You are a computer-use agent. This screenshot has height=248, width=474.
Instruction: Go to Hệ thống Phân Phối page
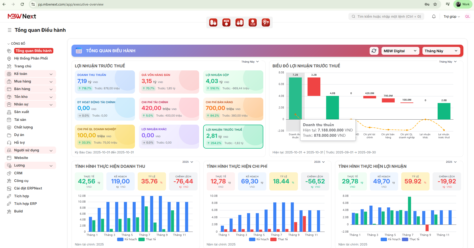click(31, 59)
